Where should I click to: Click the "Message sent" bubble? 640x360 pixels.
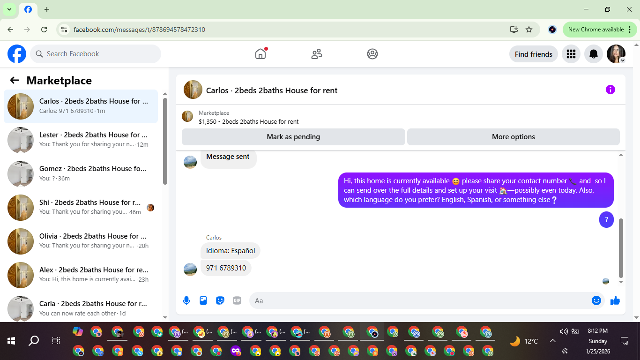click(x=228, y=157)
